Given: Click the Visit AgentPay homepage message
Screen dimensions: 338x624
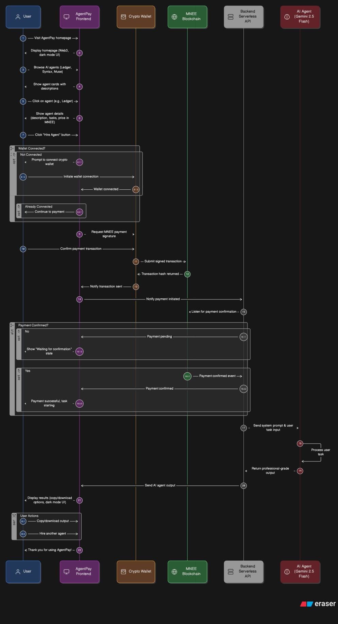Looking at the screenshot, I should (x=53, y=38).
